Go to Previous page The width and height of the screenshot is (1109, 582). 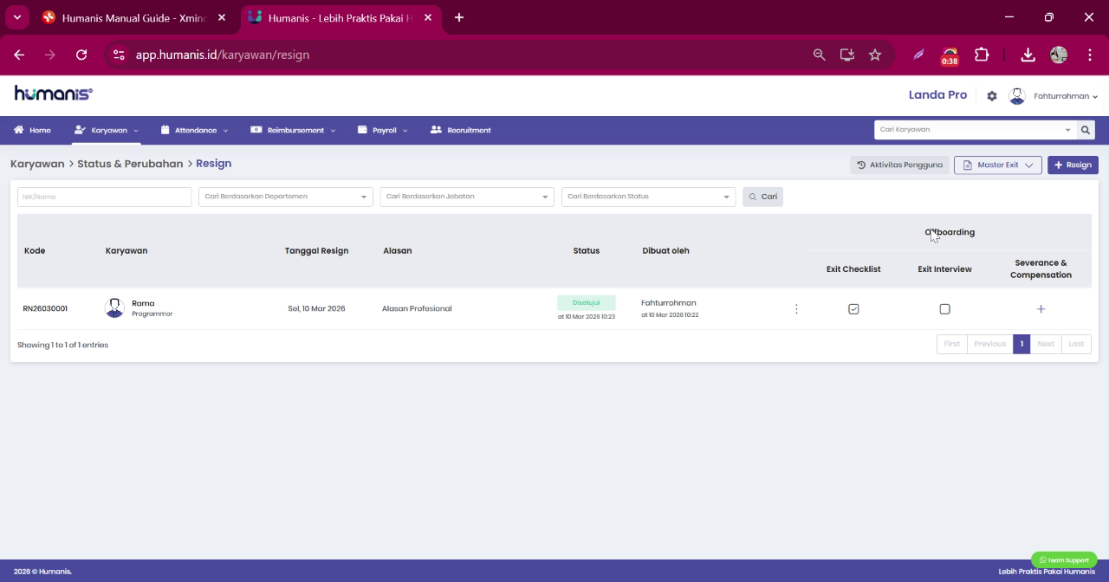(989, 344)
